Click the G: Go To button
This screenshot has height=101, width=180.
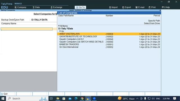point(80,7)
